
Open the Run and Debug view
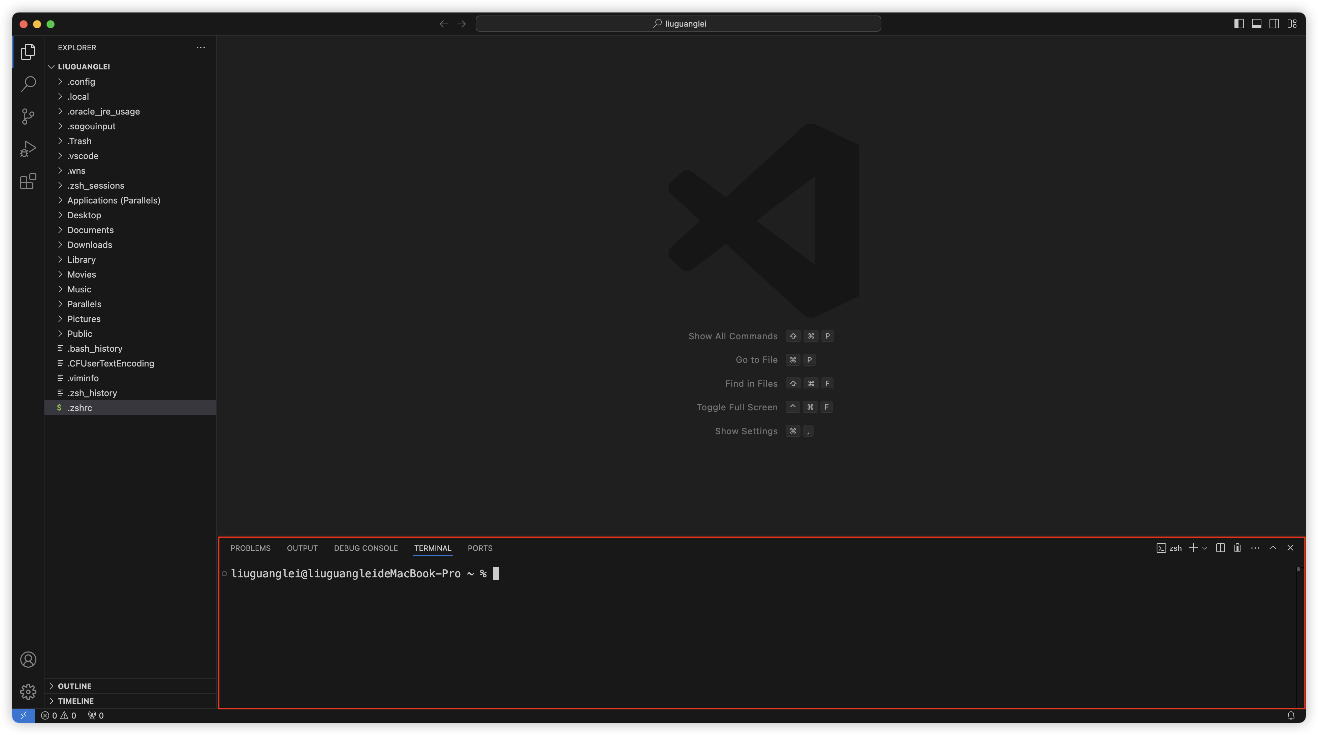[x=28, y=149]
